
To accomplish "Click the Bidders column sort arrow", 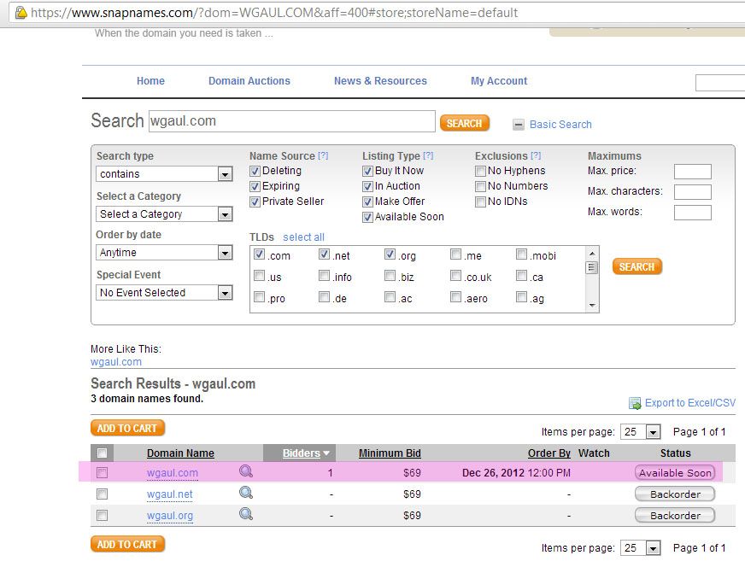I will [x=326, y=453].
